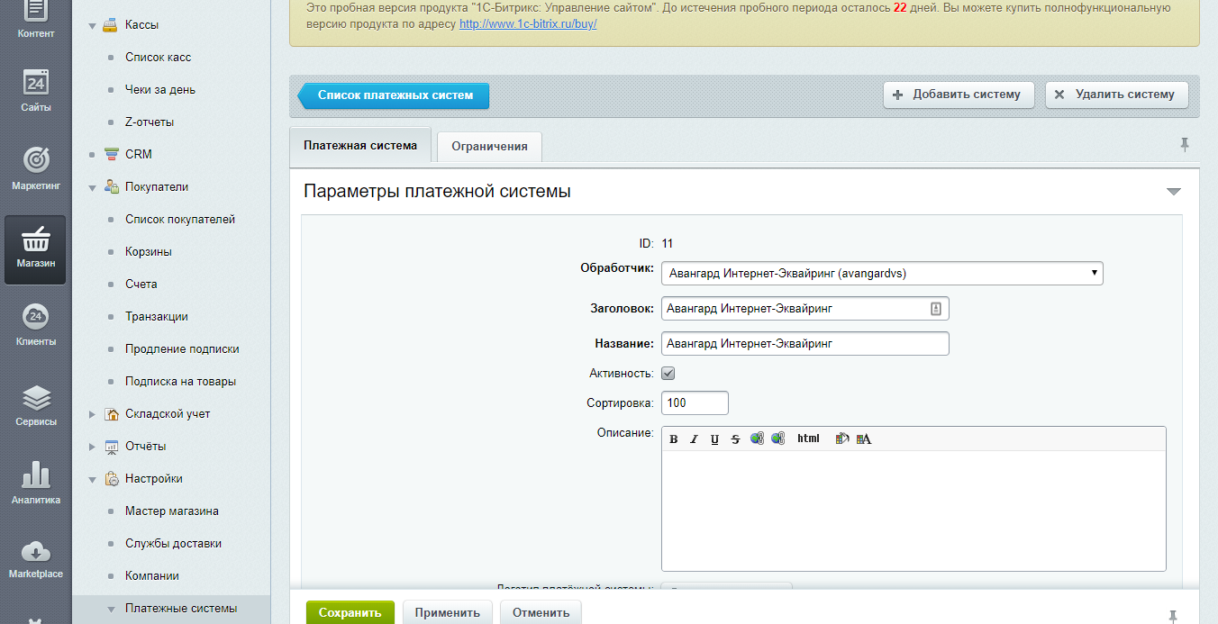
Task: Open the Аналитика section in sidebar
Action: click(x=36, y=484)
